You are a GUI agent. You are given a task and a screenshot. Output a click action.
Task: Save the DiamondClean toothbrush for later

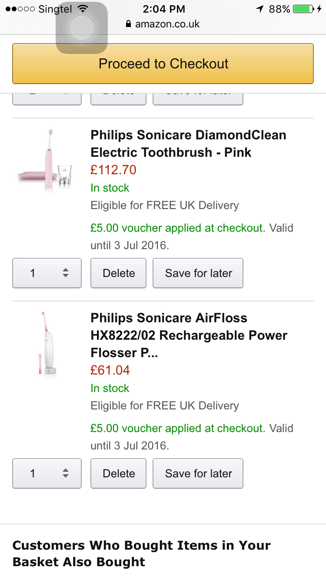(x=198, y=273)
